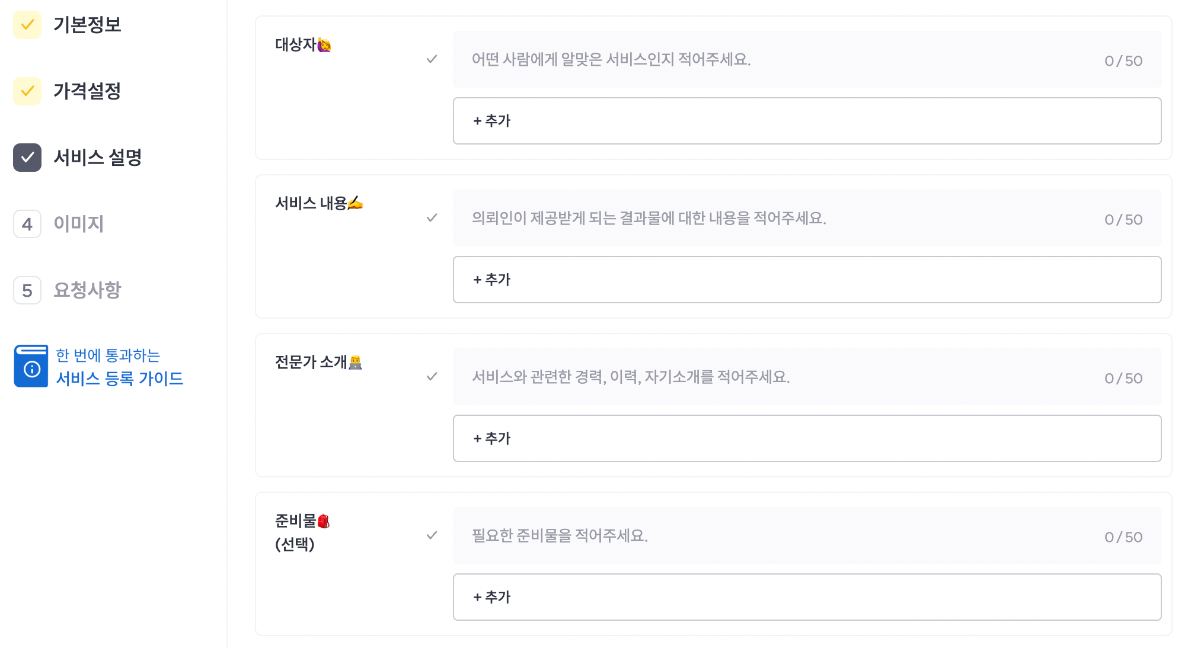
Task: Click the checkmark icon in 서비스 내용 row
Action: [432, 218]
